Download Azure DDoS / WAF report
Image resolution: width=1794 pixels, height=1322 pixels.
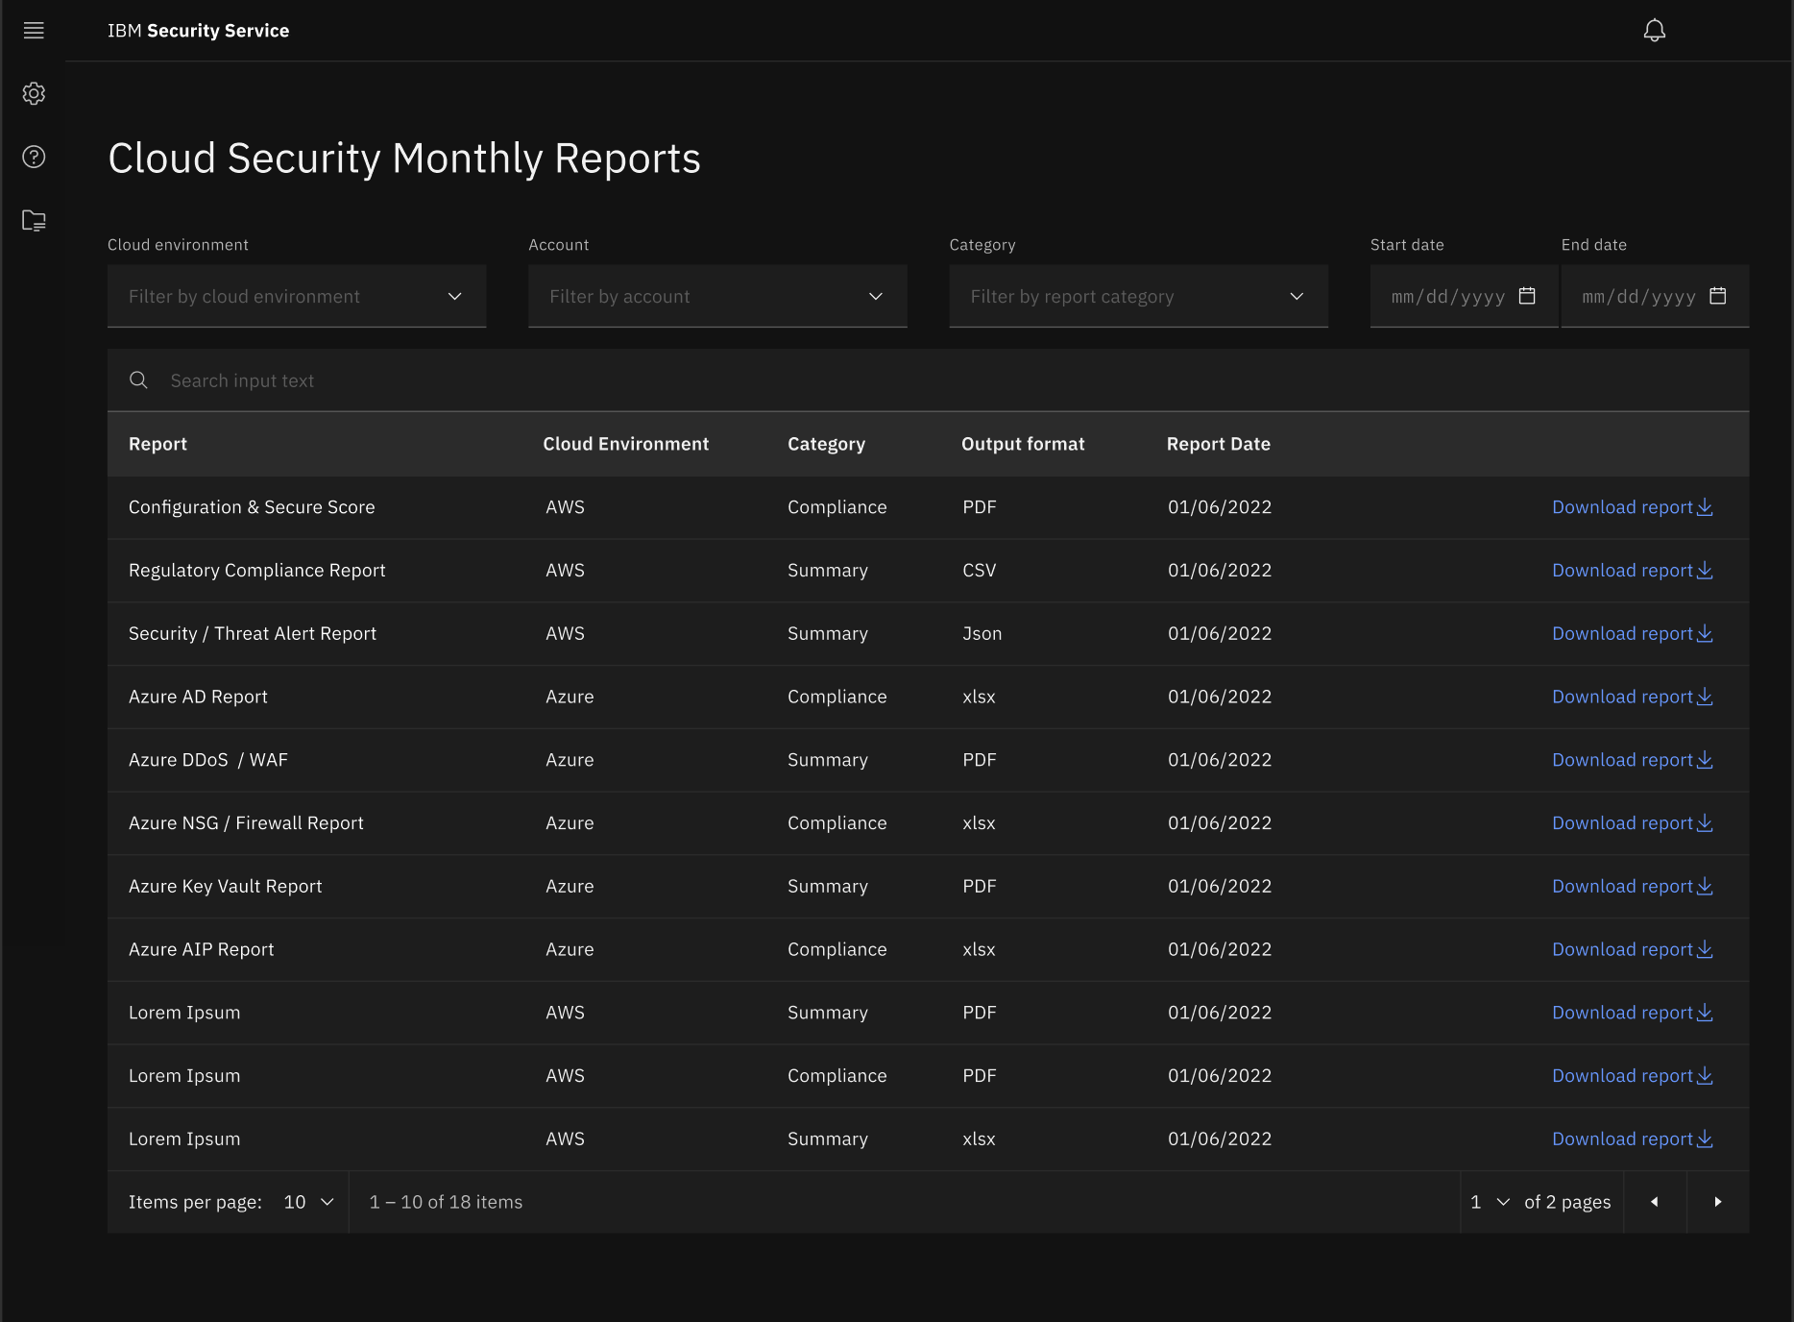click(1632, 760)
